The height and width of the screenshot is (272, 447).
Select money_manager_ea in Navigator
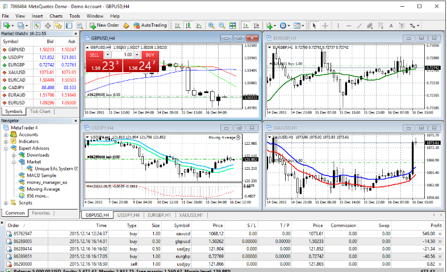tap(47, 182)
